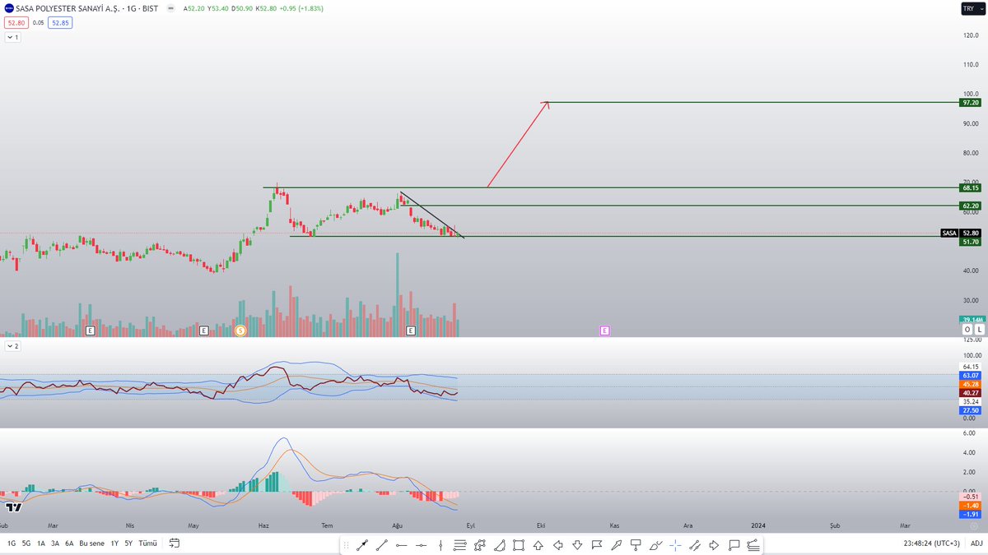Grab the drawing toolbar drag handle
This screenshot has height=555, width=988.
[347, 544]
